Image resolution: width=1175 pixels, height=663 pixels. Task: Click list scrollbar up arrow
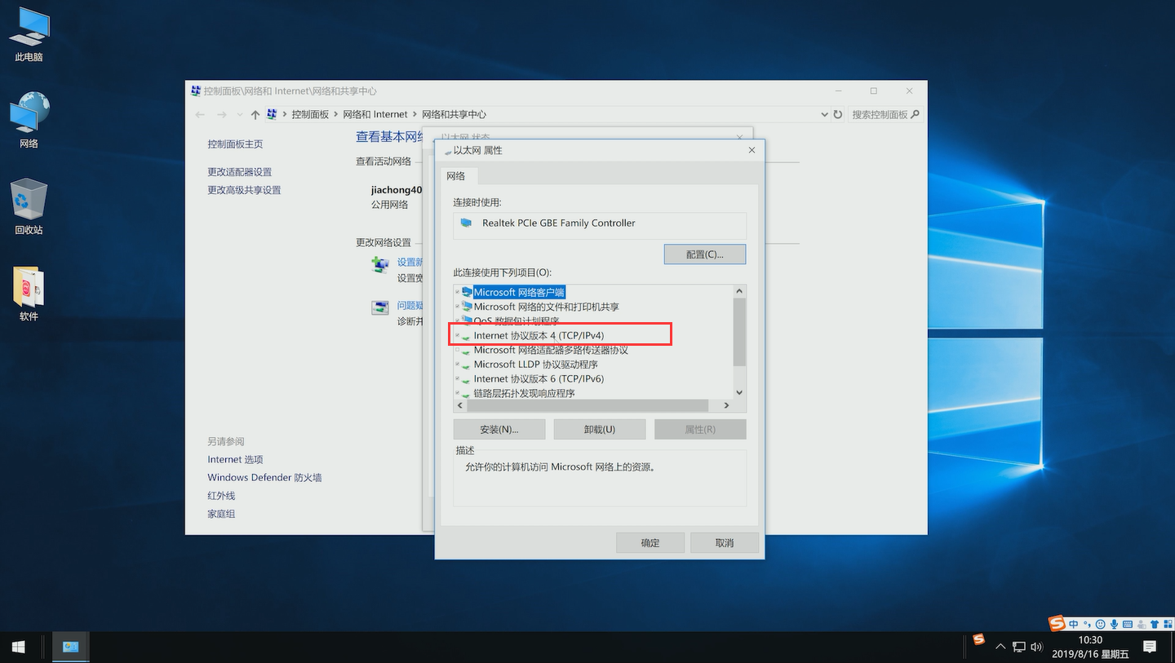tap(739, 291)
